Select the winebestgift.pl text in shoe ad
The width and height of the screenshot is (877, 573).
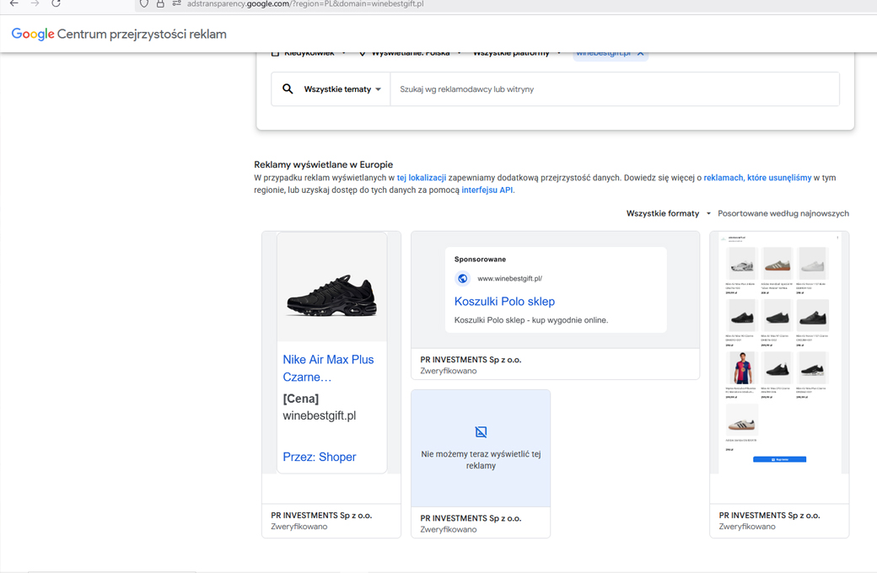coord(320,415)
